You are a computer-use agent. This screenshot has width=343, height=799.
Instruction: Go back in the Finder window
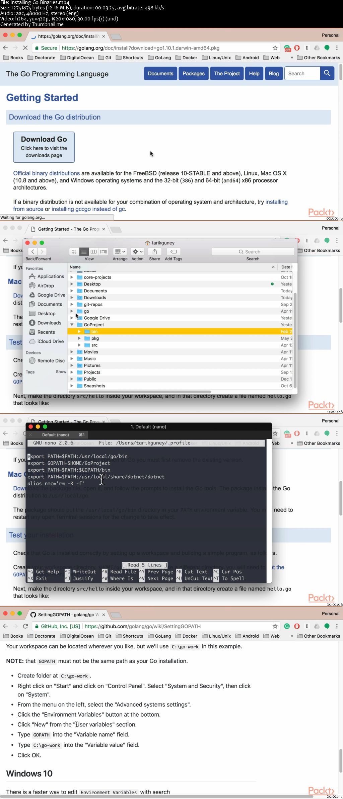(x=32, y=251)
